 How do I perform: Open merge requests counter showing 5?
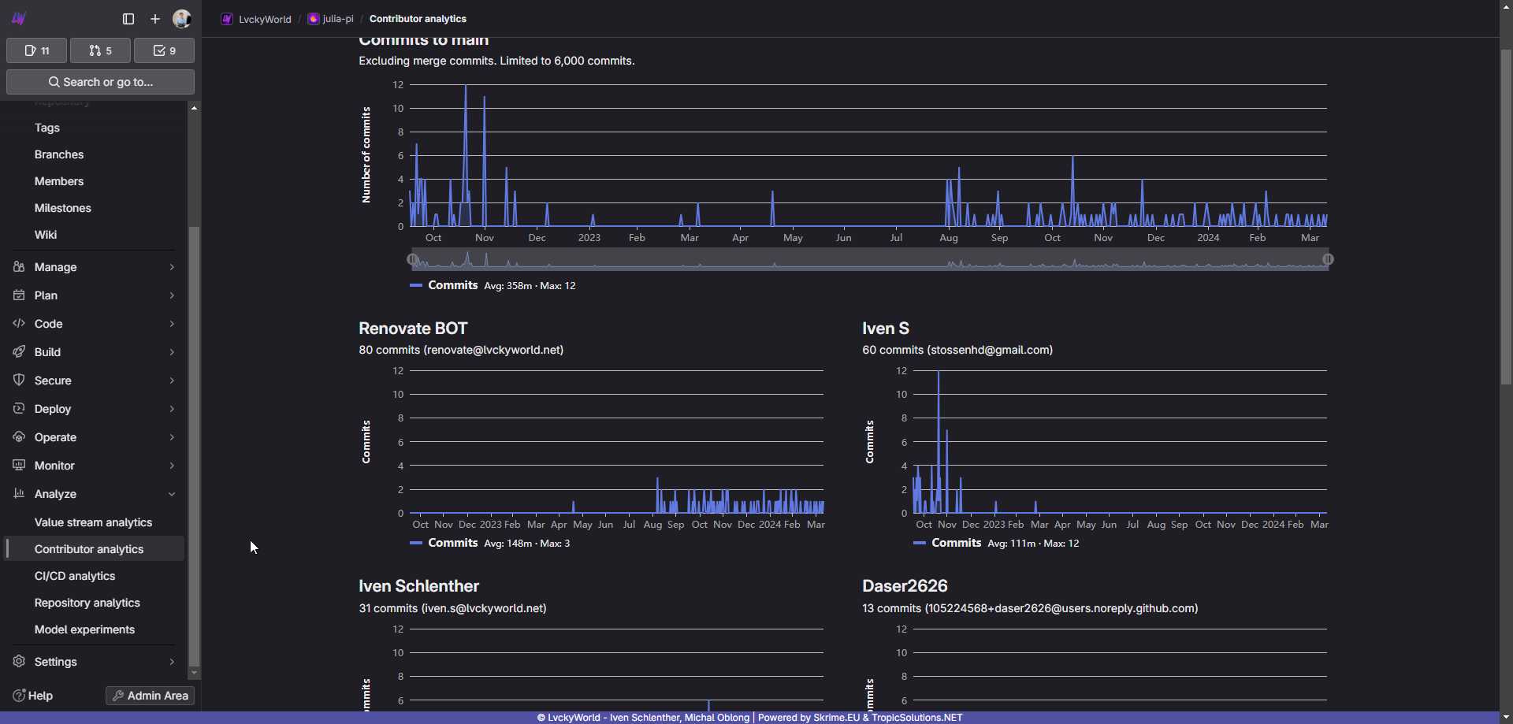coord(100,50)
